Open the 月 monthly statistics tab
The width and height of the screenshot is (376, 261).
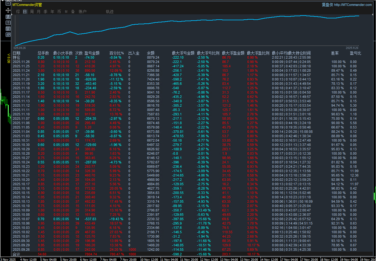click(x=39, y=12)
